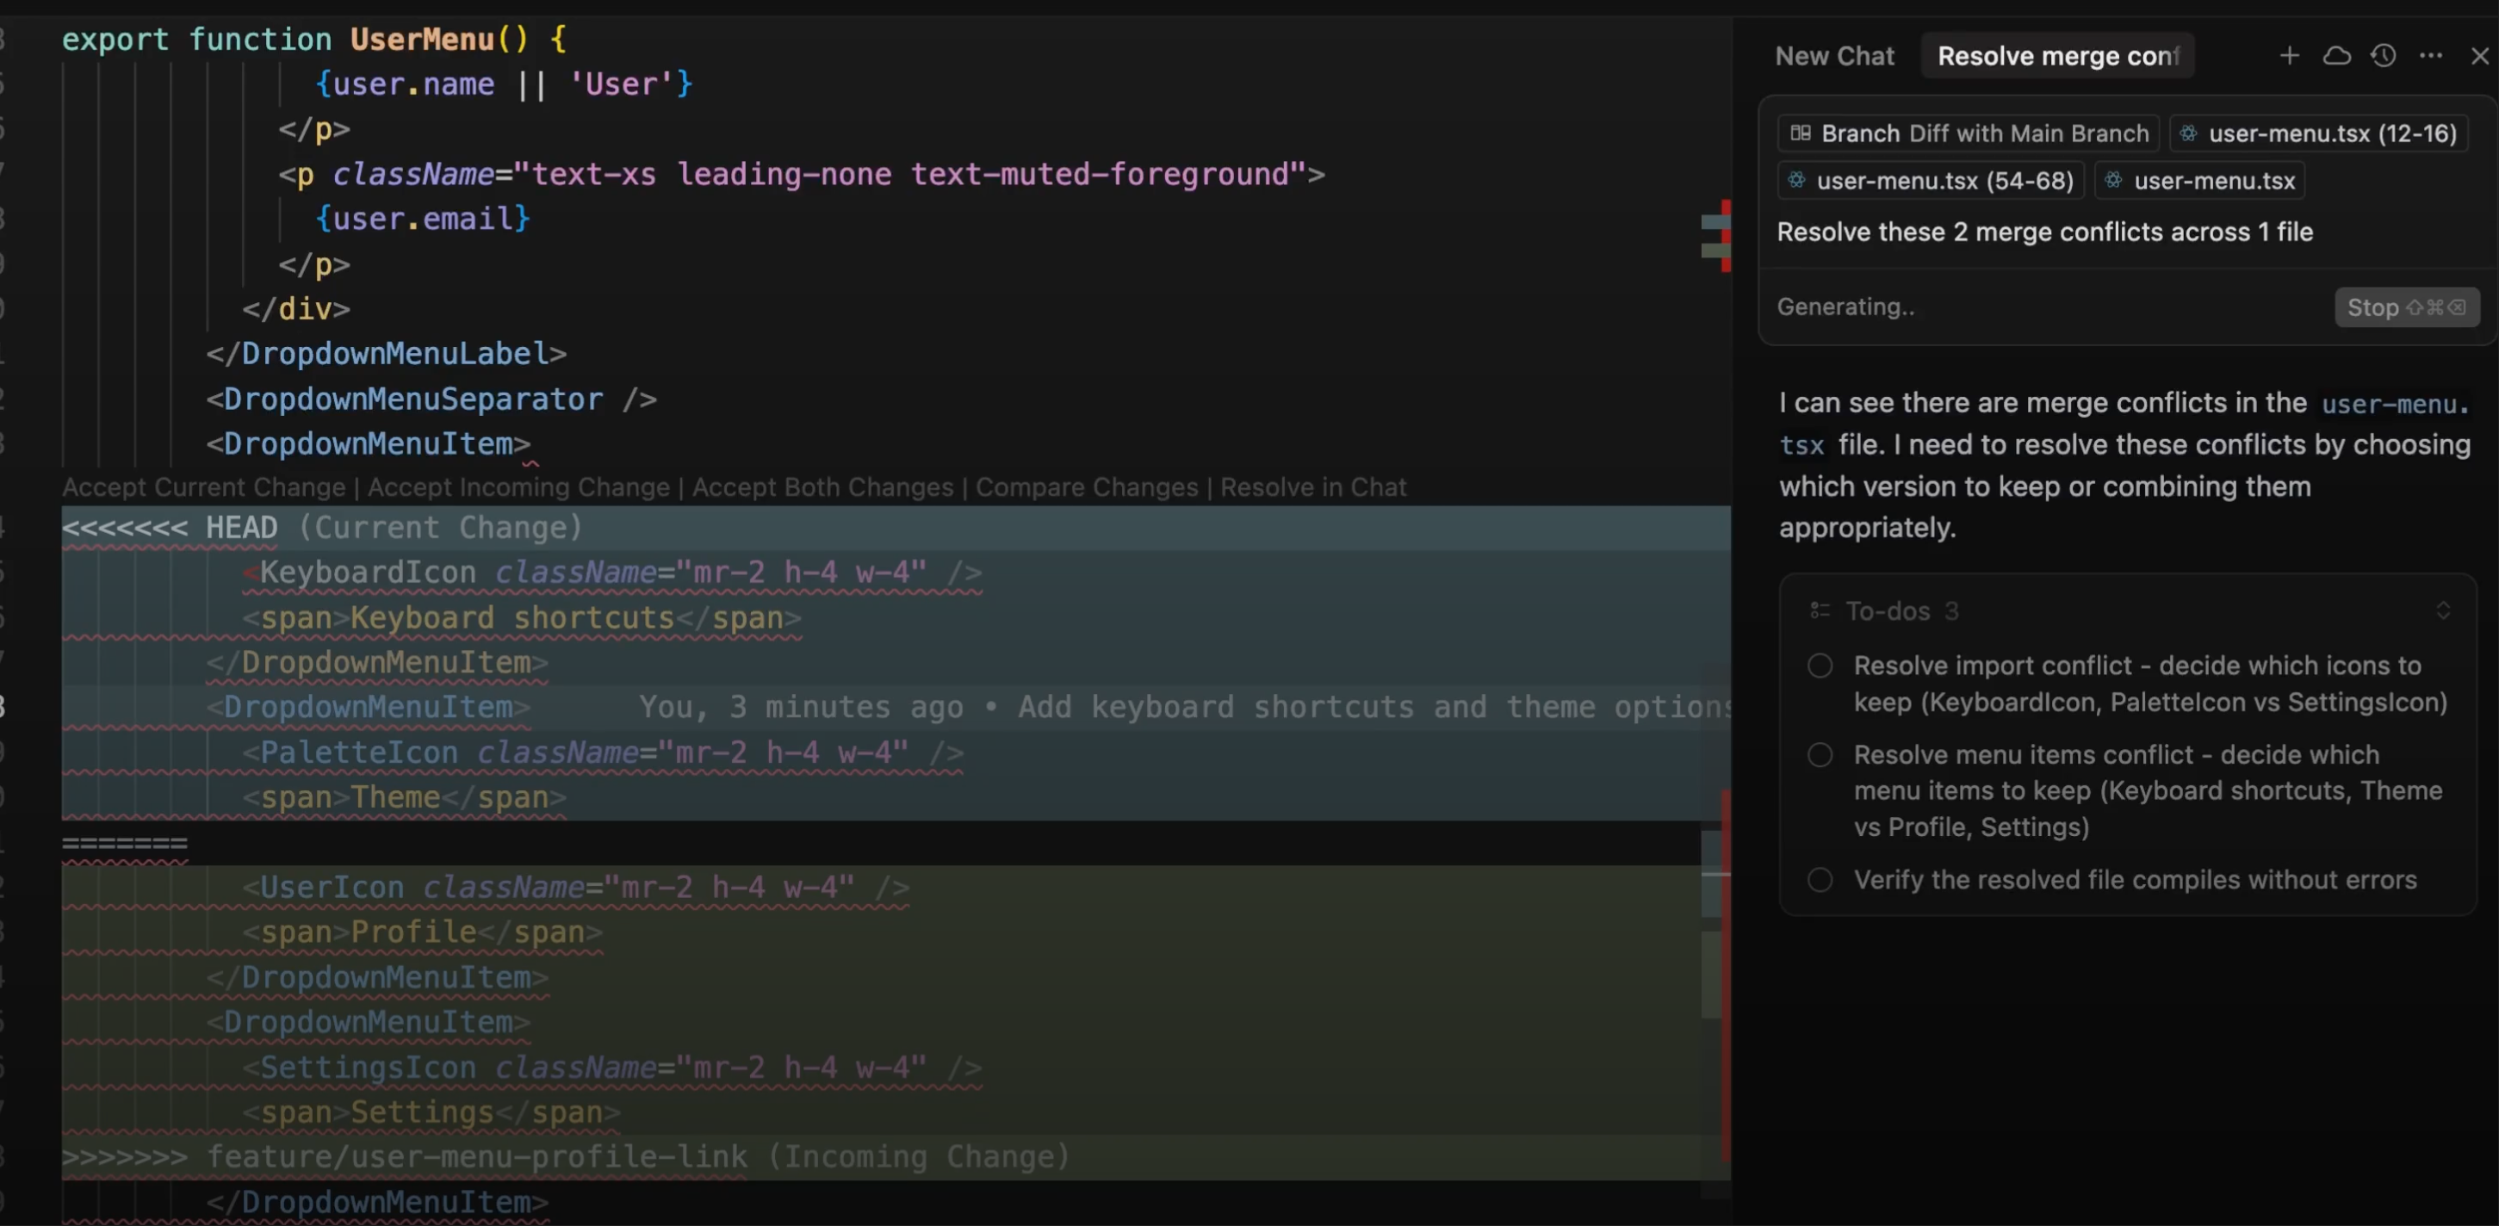Screen dimensions: 2499x1226
Task: Click the Branch Diff with Main Branch chip
Action: tap(1969, 133)
